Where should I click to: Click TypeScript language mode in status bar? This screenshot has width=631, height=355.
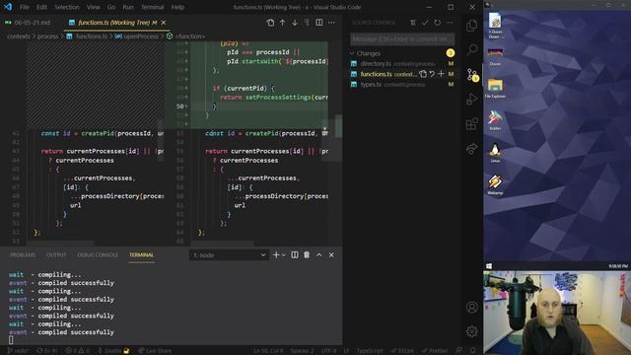pos(370,351)
